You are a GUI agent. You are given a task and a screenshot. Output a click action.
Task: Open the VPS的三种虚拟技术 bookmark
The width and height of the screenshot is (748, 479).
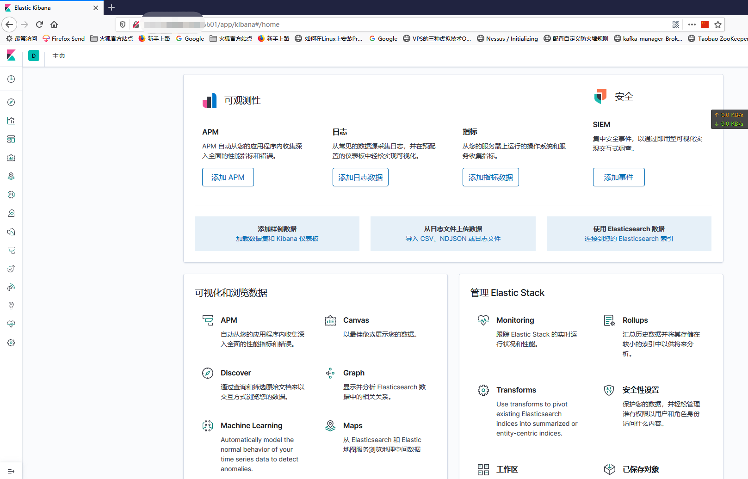pos(437,39)
